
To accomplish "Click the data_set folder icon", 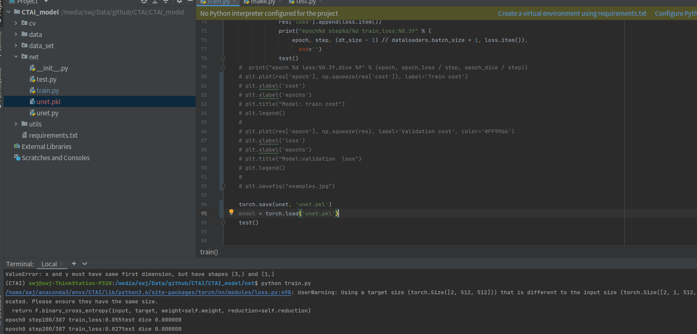I will coord(25,46).
